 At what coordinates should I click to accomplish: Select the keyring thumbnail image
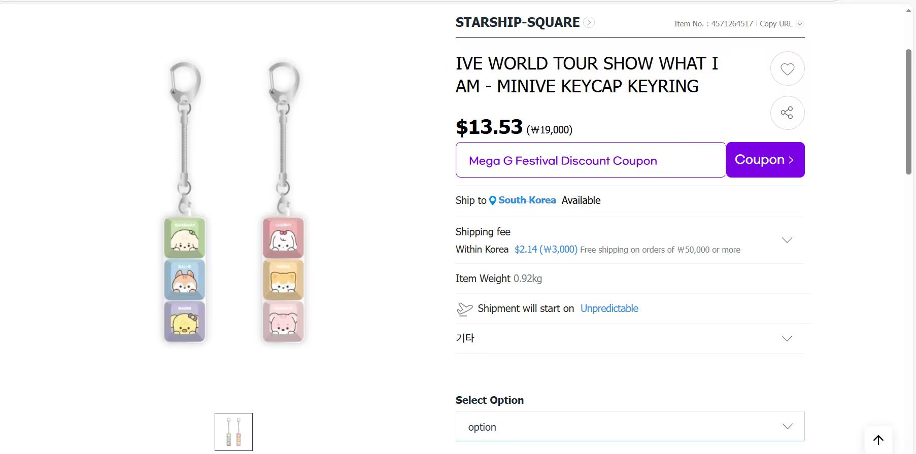tap(233, 432)
